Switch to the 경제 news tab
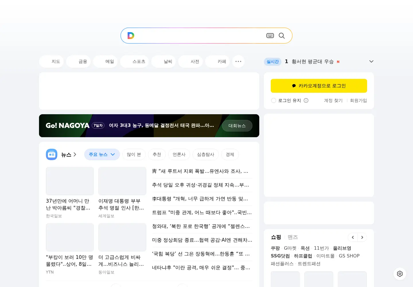This screenshot has height=287, width=413. click(230, 154)
